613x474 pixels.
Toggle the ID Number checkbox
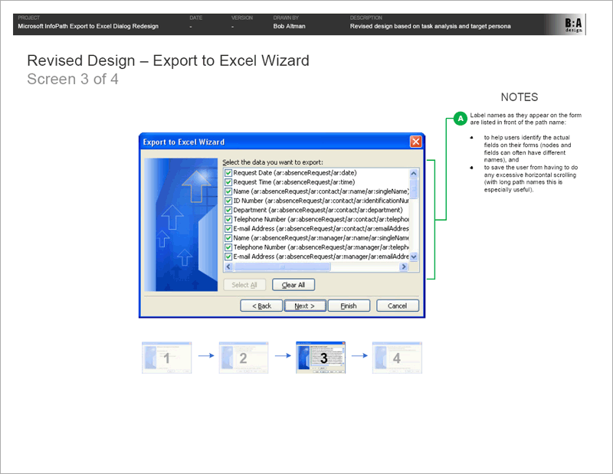(228, 201)
